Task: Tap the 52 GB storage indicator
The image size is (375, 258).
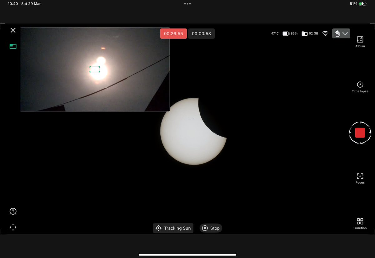Action: pyautogui.click(x=310, y=33)
